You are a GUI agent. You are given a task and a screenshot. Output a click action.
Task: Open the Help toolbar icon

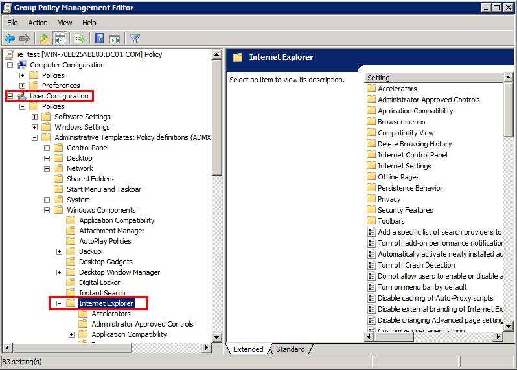(x=99, y=39)
